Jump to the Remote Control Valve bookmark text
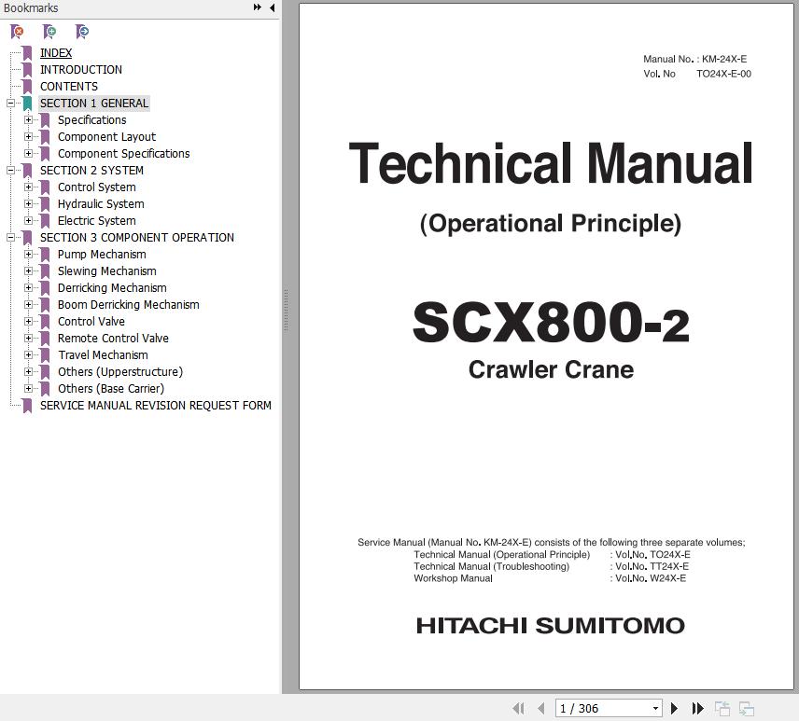799x721 pixels. 113,339
